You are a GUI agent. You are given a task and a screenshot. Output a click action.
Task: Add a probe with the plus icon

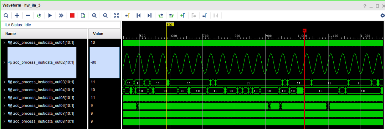(17, 16)
